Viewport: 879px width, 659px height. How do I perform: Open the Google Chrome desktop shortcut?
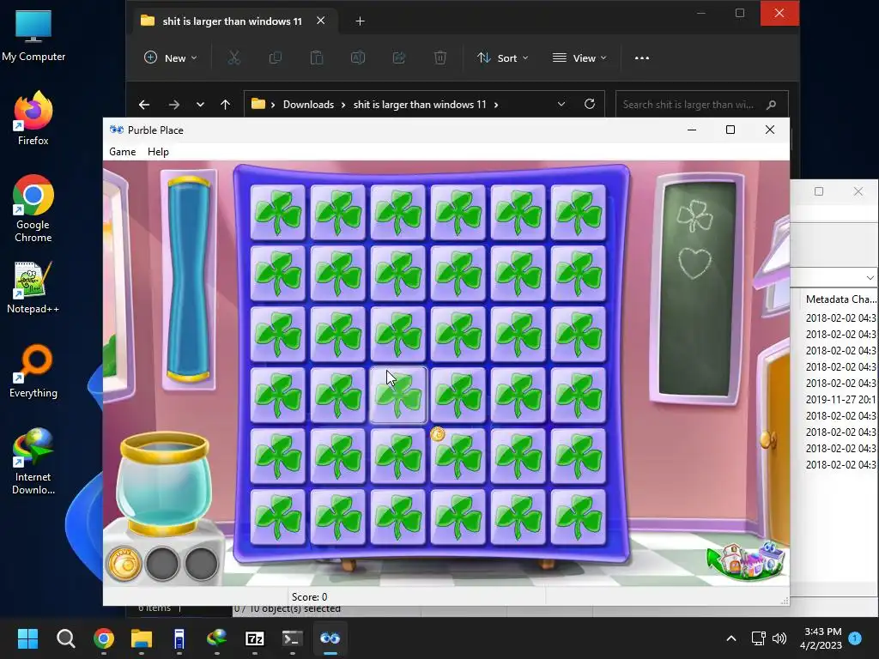click(33, 209)
